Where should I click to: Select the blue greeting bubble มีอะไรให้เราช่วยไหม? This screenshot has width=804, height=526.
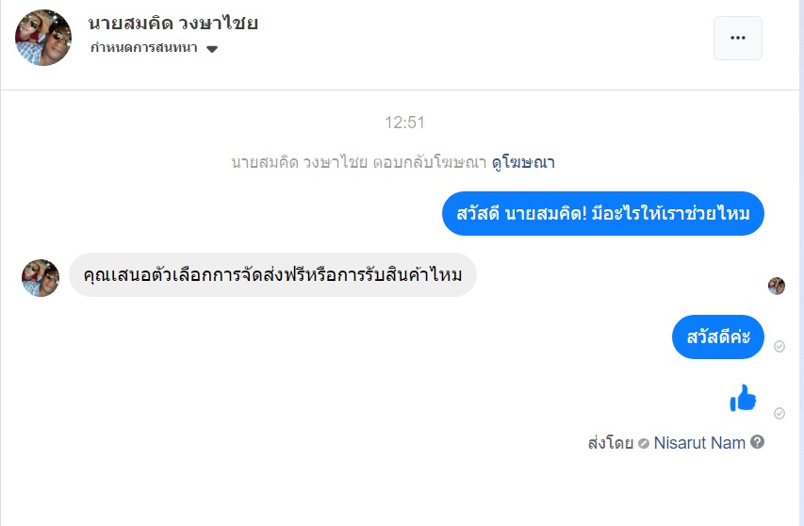click(602, 213)
